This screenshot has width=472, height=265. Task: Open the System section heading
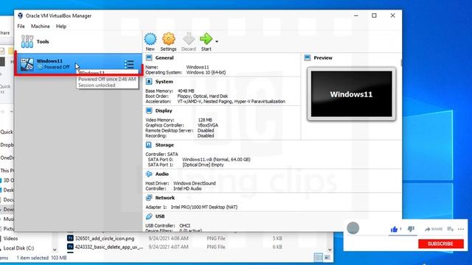tap(164, 82)
